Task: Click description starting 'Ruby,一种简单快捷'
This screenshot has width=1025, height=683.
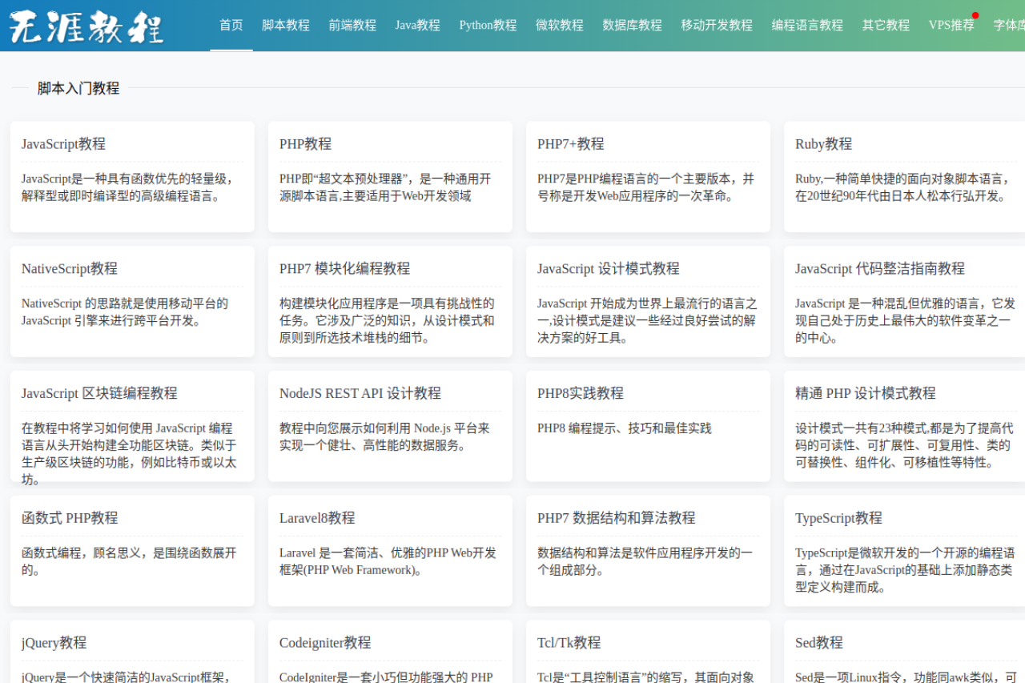Action: pyautogui.click(x=904, y=187)
